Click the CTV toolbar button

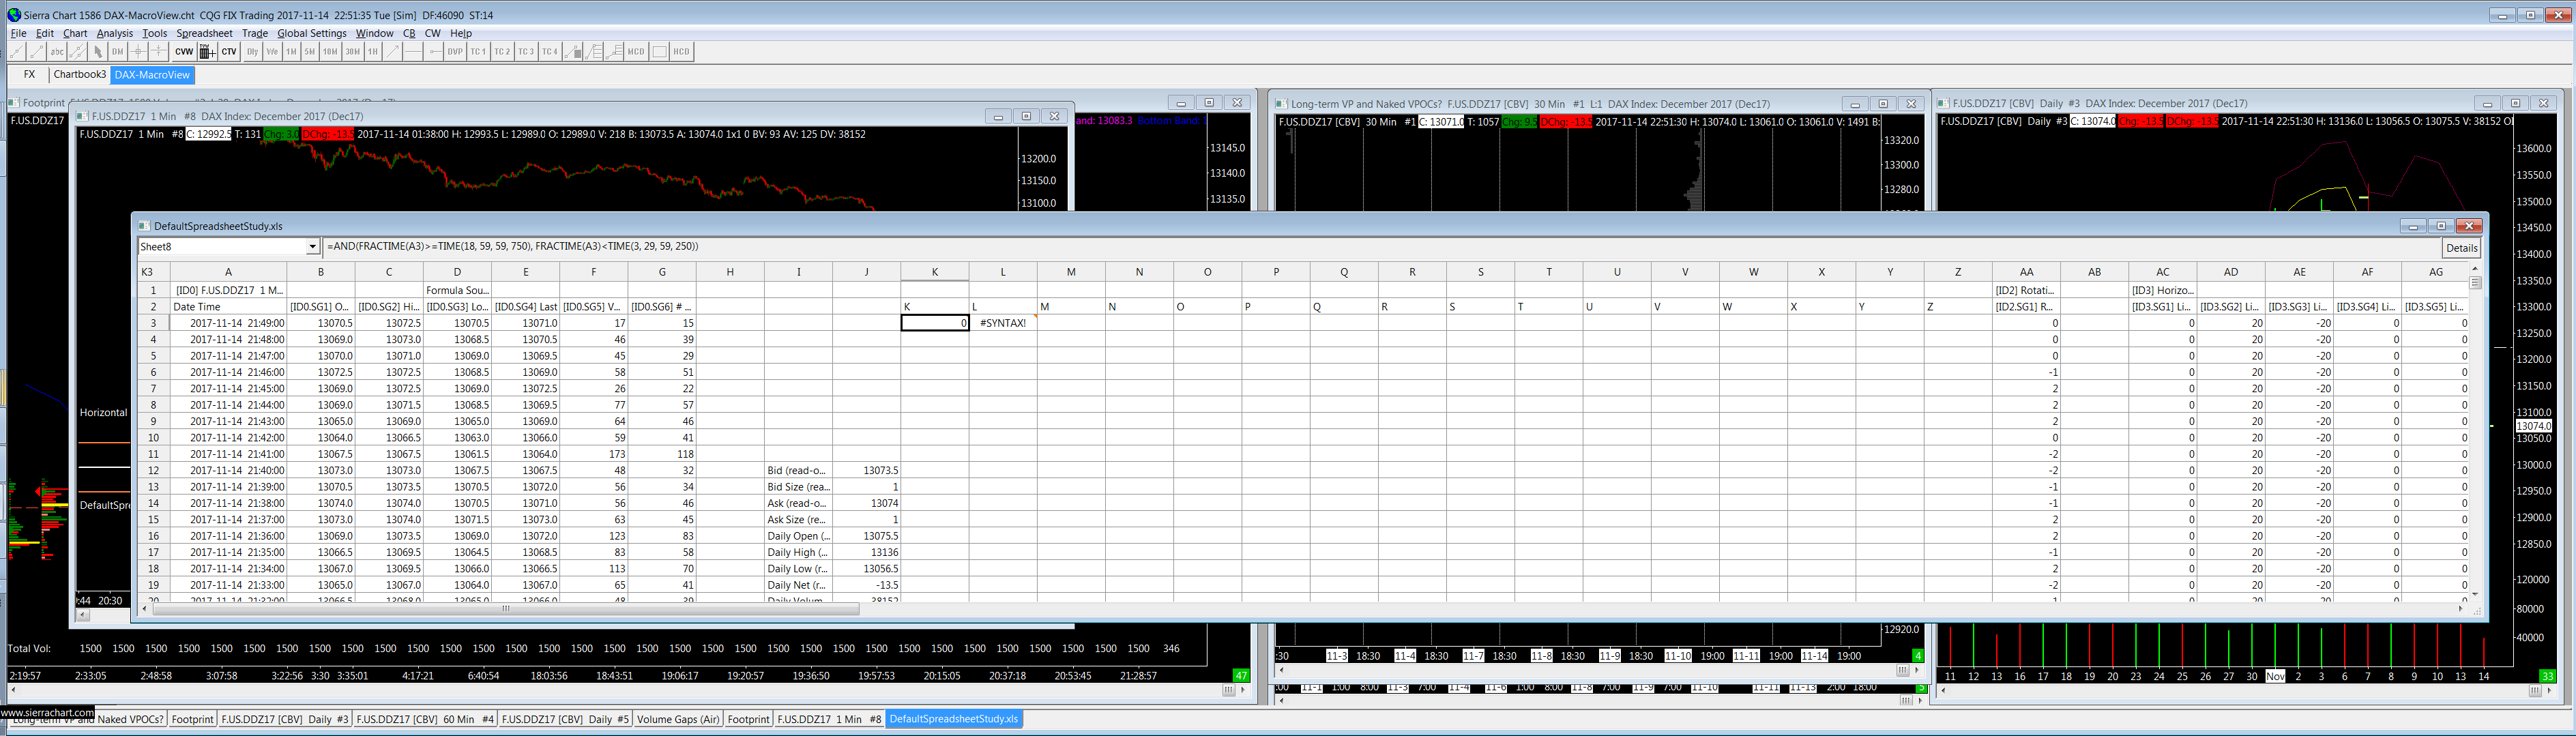tap(229, 52)
